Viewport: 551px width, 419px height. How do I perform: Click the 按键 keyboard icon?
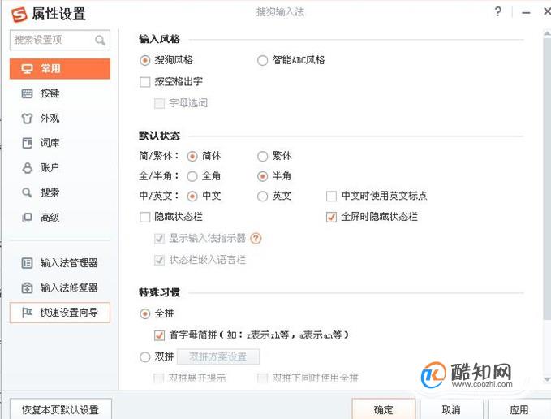point(27,93)
